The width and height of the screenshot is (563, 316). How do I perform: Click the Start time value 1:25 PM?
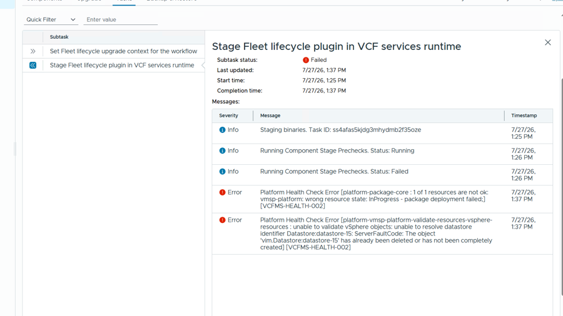(324, 81)
